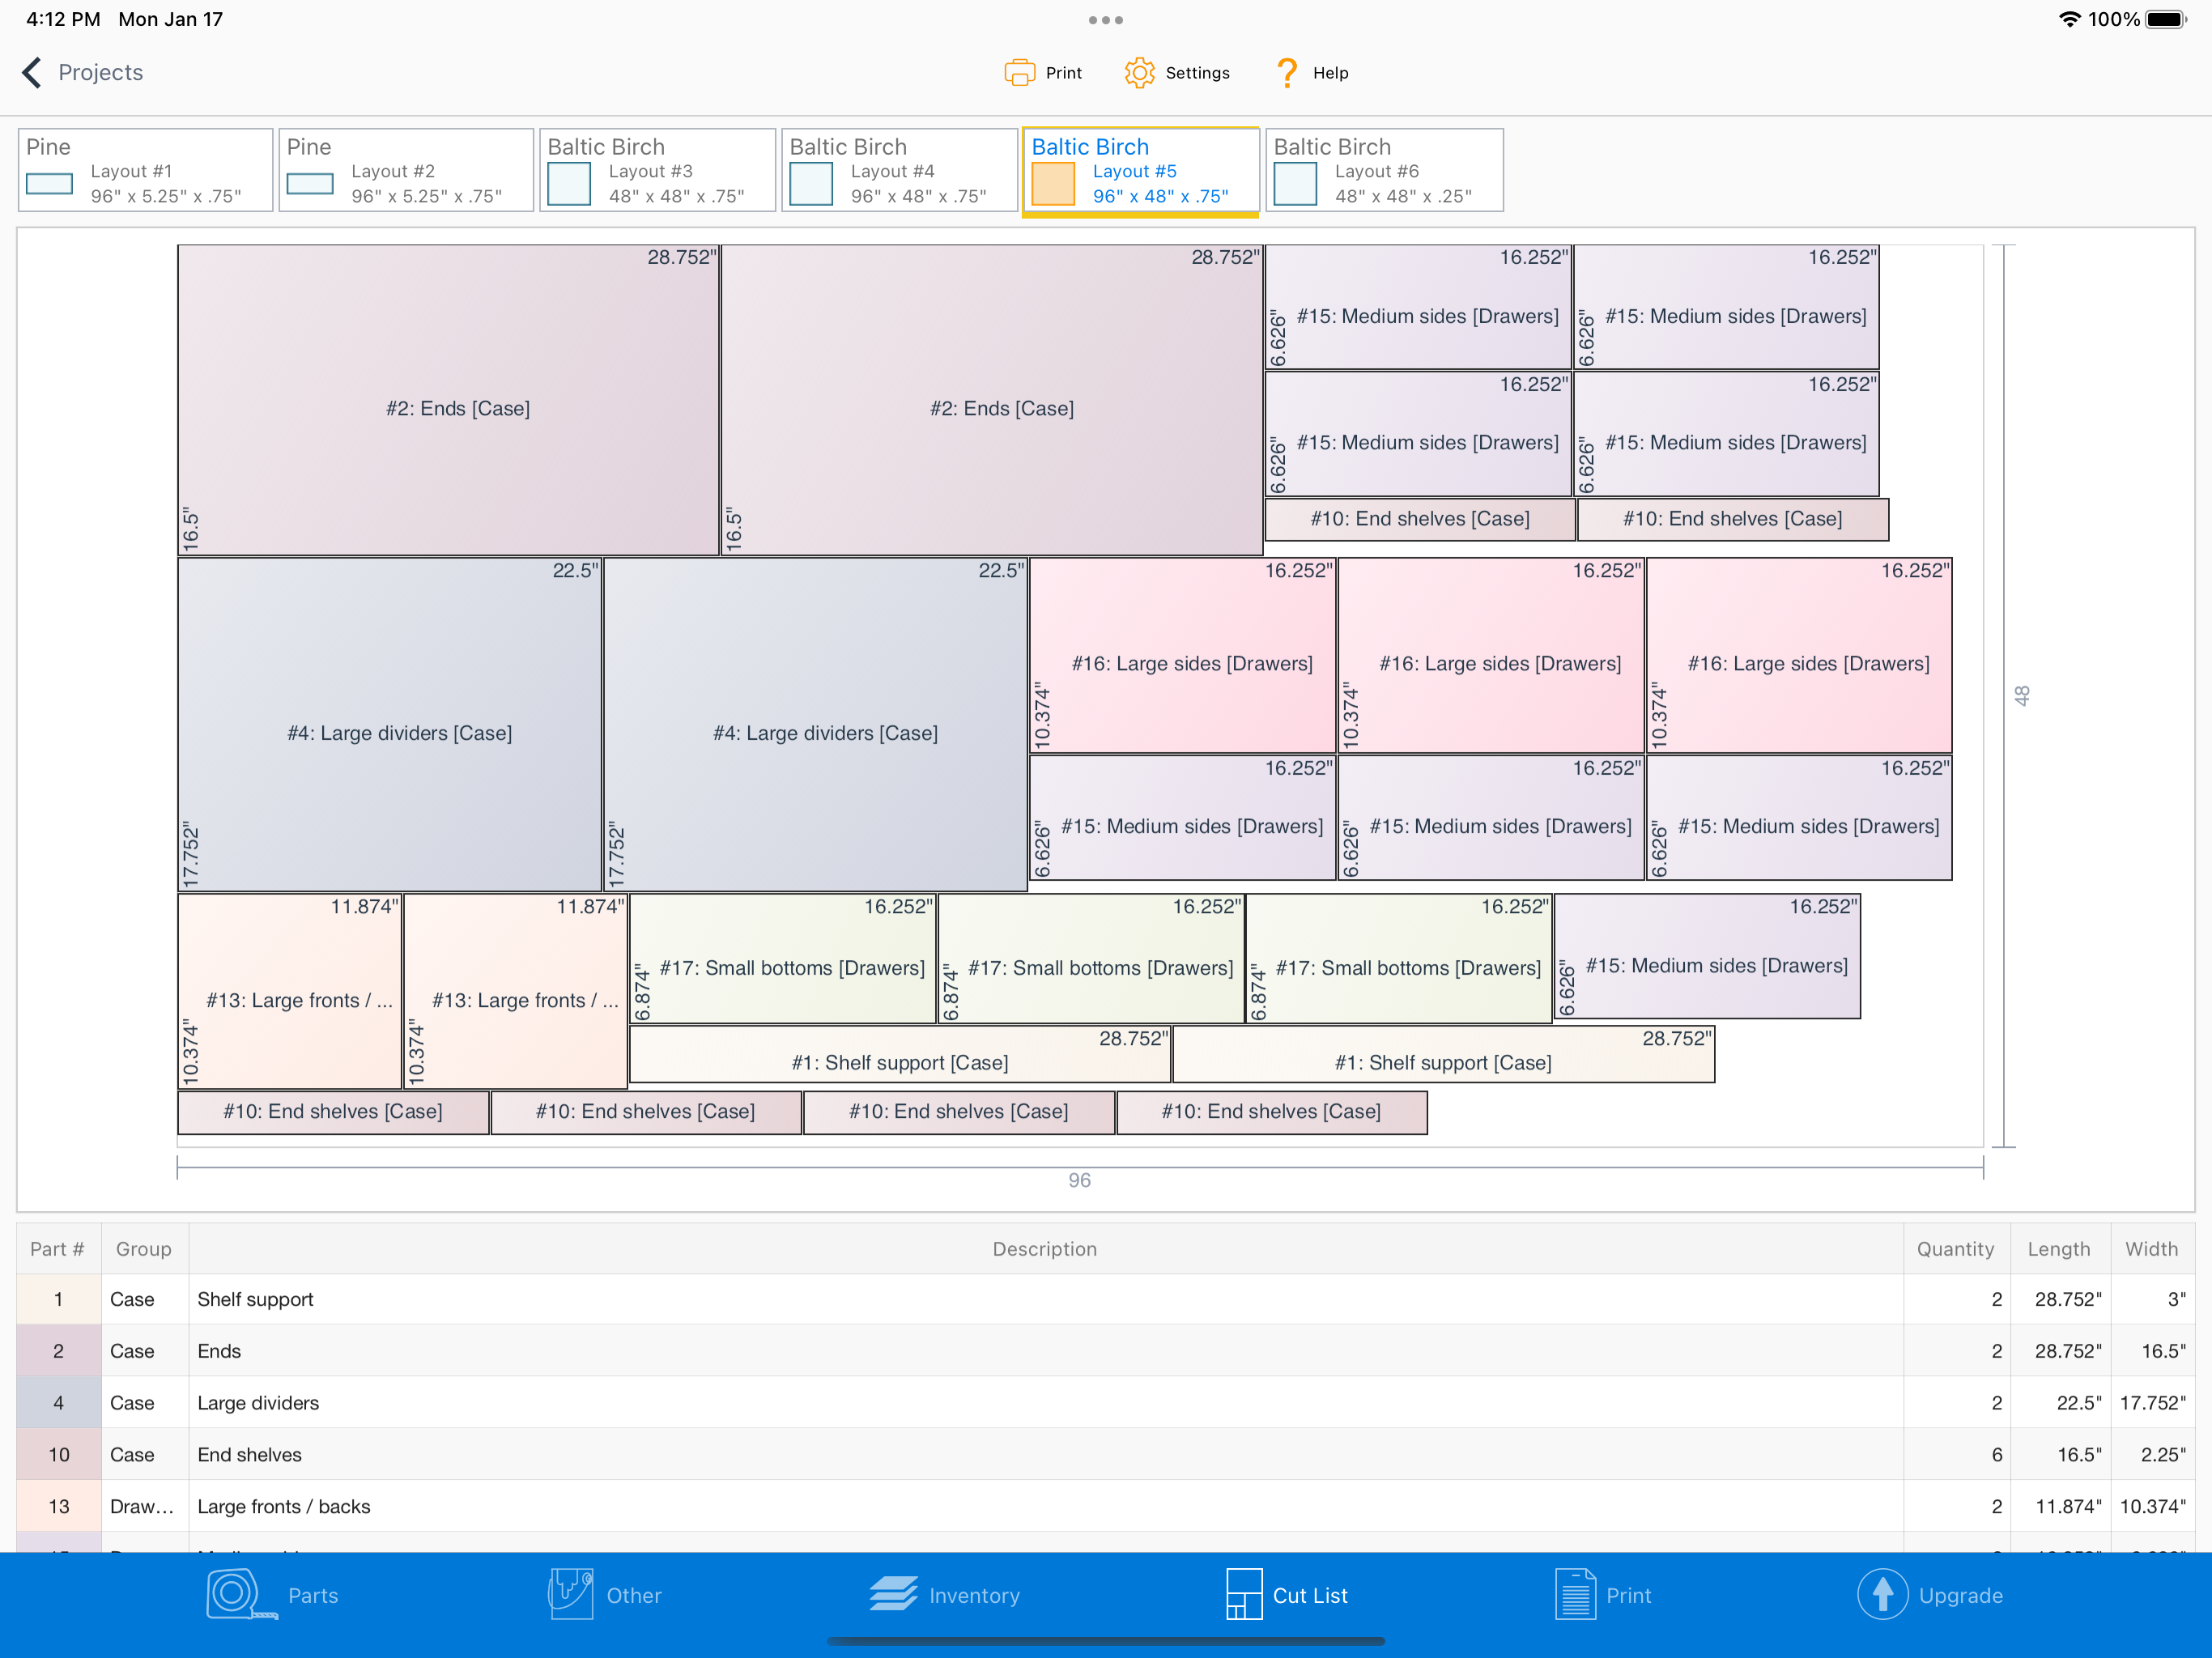The height and width of the screenshot is (1658, 2212).
Task: Select the top-right #15: Medium sides piece
Action: 1727,307
